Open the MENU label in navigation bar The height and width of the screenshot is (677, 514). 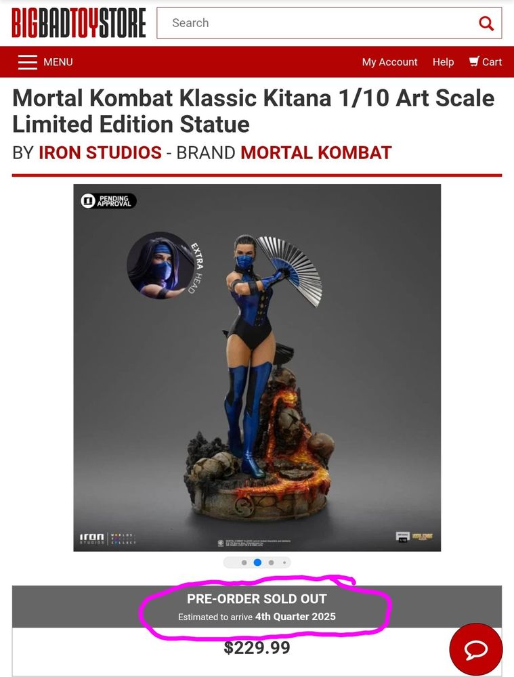click(58, 62)
